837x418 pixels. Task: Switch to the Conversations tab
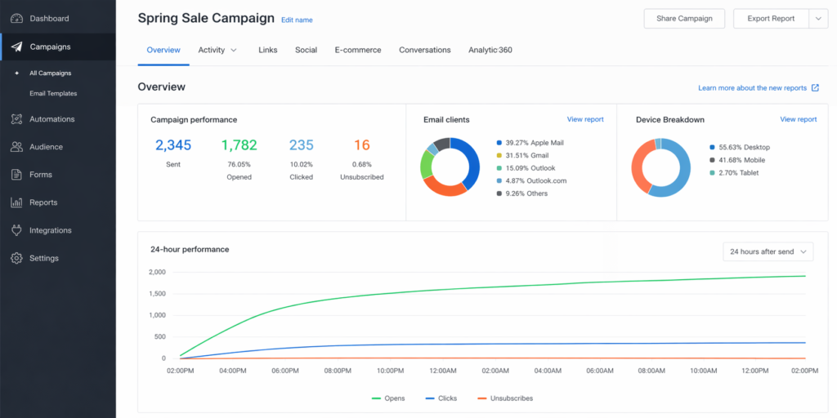[x=424, y=50]
